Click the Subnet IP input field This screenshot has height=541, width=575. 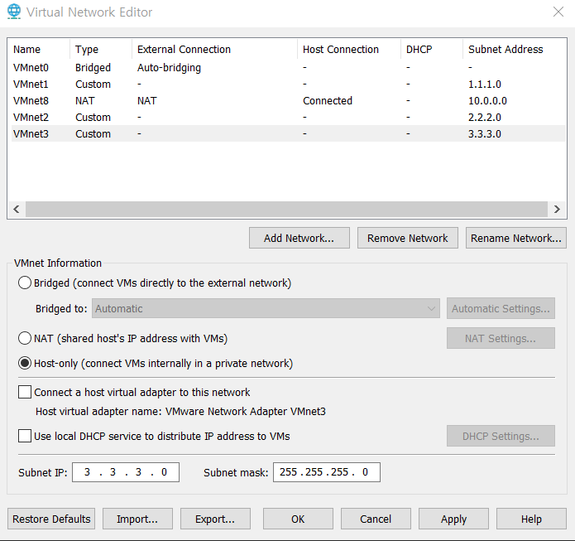tap(126, 472)
